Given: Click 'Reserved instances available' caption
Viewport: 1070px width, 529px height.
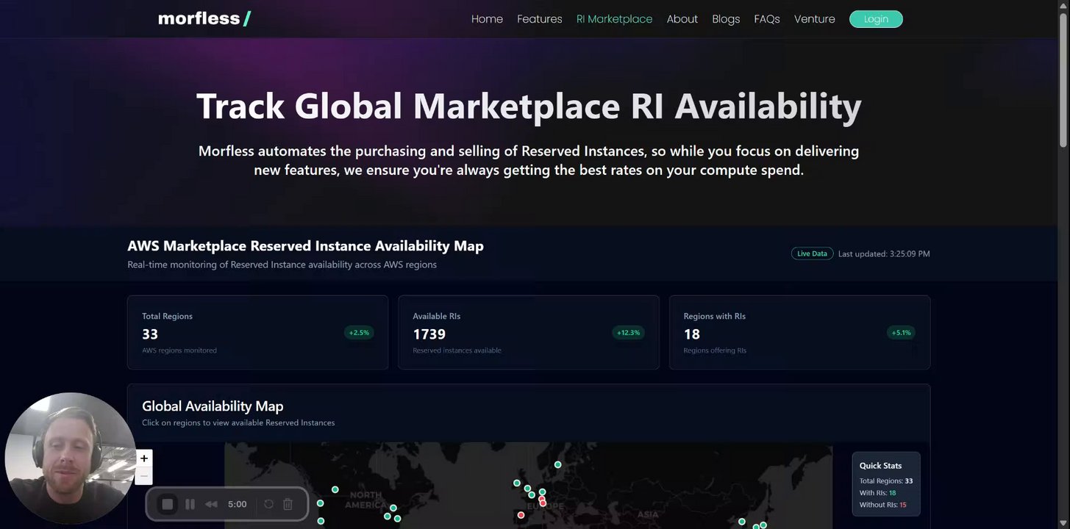Looking at the screenshot, I should [x=457, y=350].
